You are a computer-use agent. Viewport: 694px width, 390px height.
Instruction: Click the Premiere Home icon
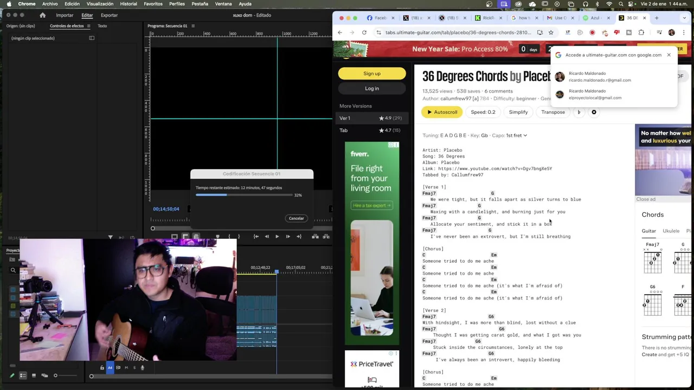click(x=43, y=15)
